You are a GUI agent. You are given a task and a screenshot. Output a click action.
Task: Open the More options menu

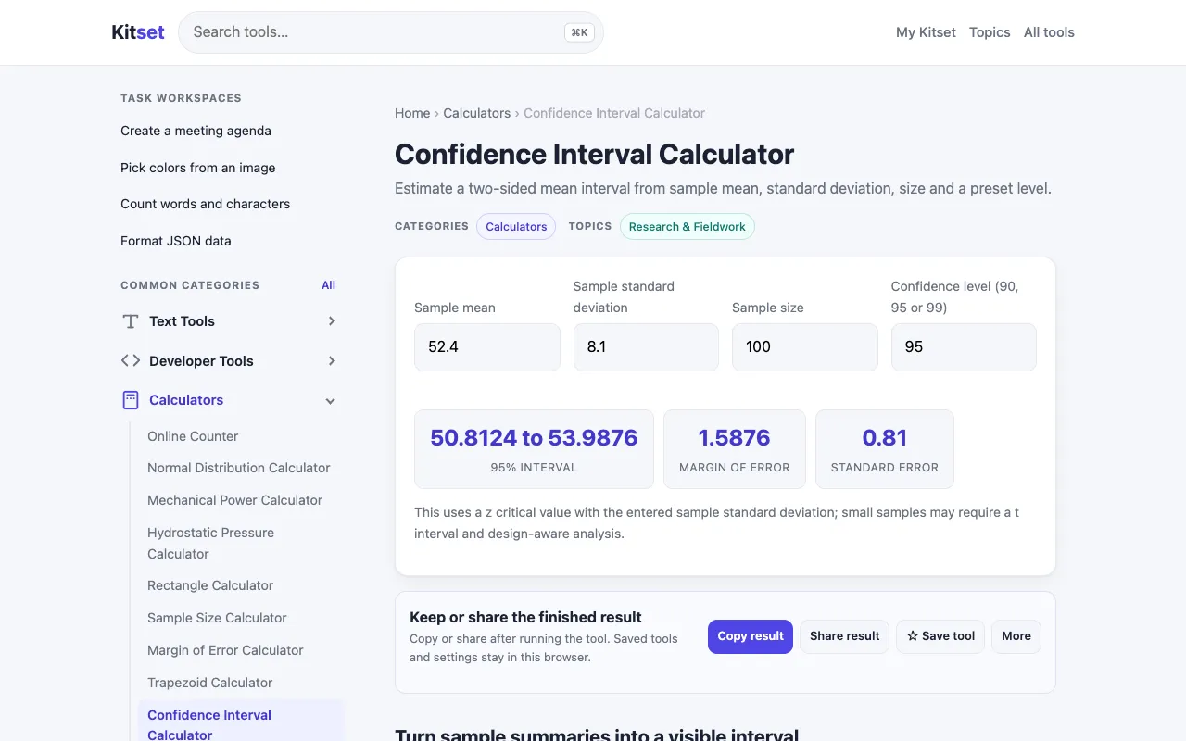(x=1016, y=636)
